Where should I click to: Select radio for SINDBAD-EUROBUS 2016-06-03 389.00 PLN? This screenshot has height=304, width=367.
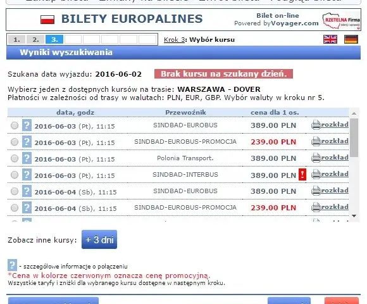pyautogui.click(x=15, y=125)
